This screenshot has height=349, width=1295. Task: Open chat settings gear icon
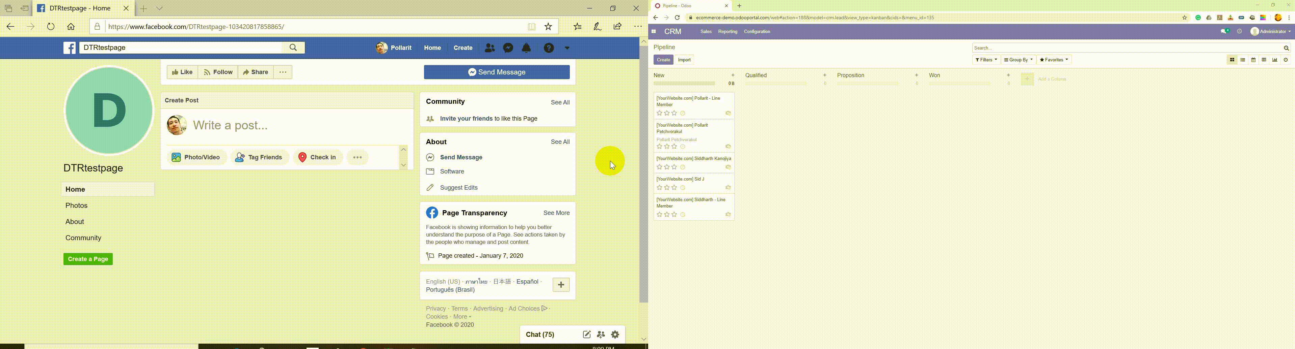click(x=615, y=335)
